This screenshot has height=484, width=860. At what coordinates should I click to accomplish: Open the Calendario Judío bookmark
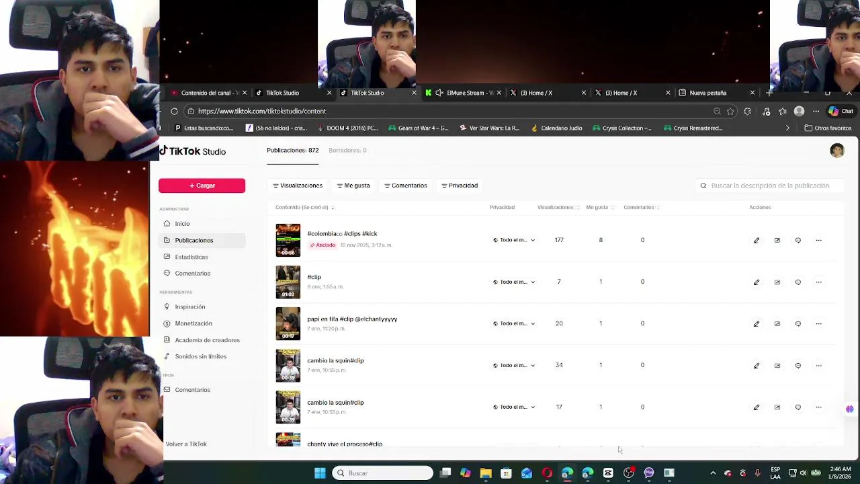click(x=556, y=128)
